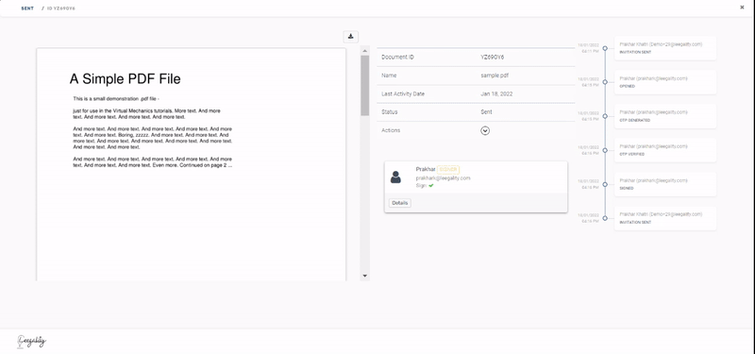Click the file name sample.pdf
The image size is (755, 354).
click(495, 76)
